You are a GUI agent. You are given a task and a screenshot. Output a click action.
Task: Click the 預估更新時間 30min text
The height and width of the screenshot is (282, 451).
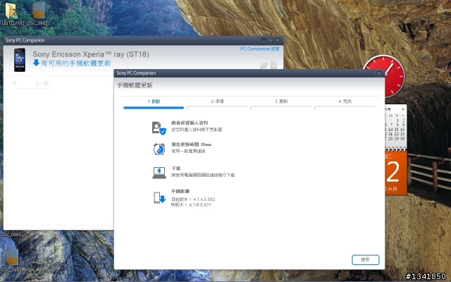tap(191, 145)
